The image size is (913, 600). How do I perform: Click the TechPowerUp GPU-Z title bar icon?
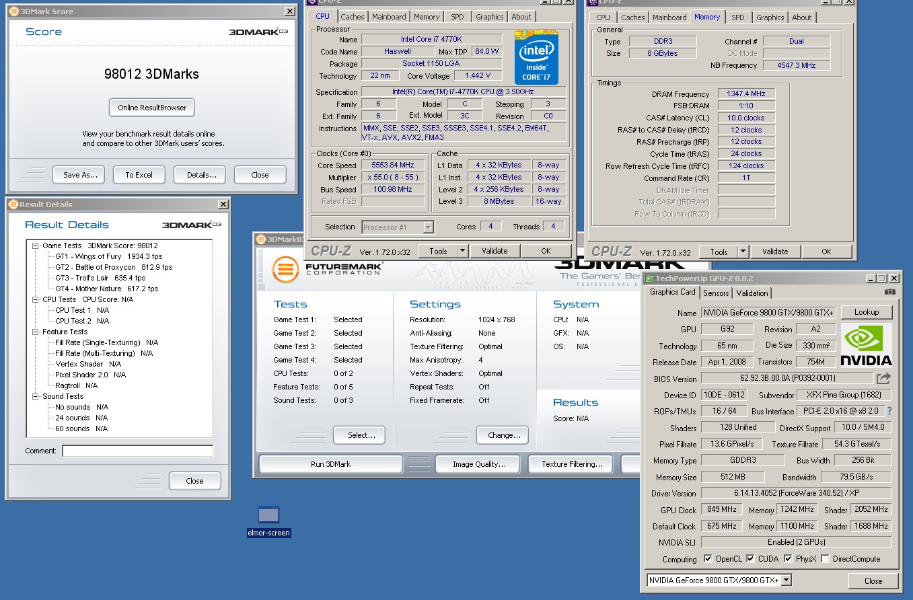649,278
